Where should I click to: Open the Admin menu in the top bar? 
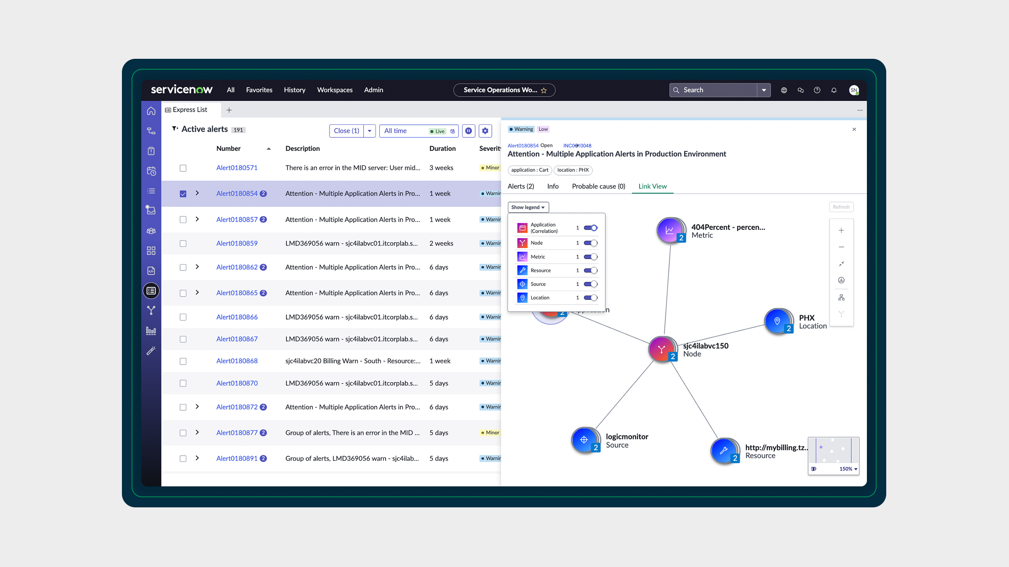coord(373,90)
